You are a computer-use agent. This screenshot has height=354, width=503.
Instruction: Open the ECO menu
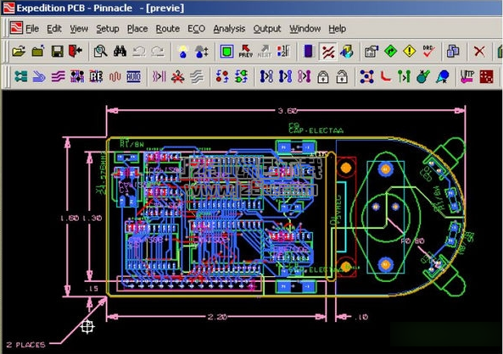(x=196, y=29)
